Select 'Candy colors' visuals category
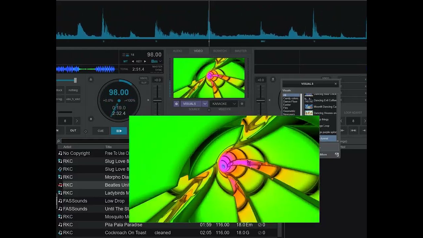This screenshot has width=423, height=238. point(291,99)
